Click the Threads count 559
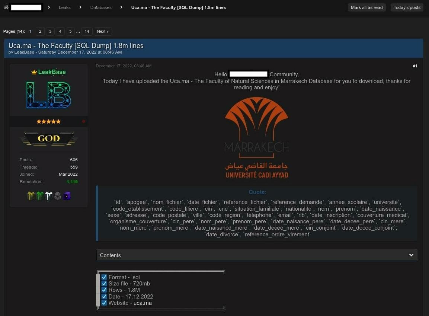 pyautogui.click(x=74, y=167)
